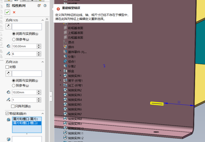Toggle the 对称 checkbox
Screen dimensions: 205x142
pyautogui.click(x=7, y=67)
